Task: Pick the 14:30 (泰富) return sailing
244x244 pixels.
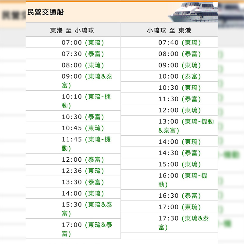Action: tap(179, 153)
